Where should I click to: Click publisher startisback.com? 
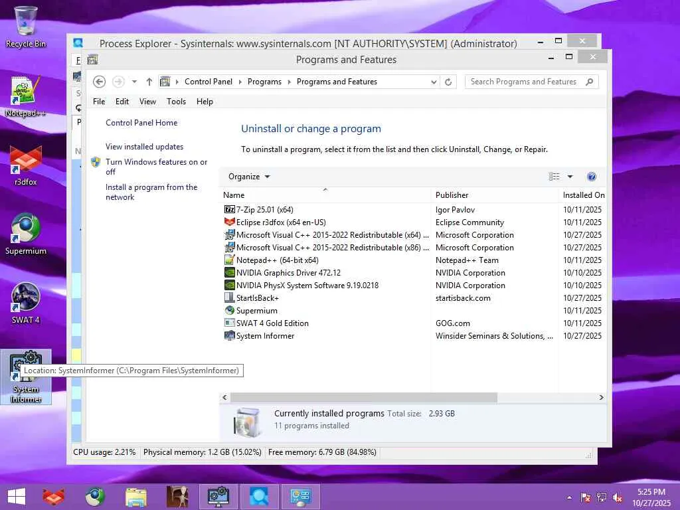tap(463, 298)
